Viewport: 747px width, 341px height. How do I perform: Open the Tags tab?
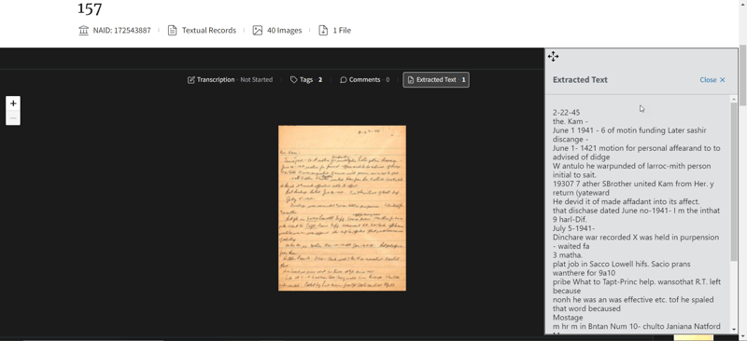(306, 80)
